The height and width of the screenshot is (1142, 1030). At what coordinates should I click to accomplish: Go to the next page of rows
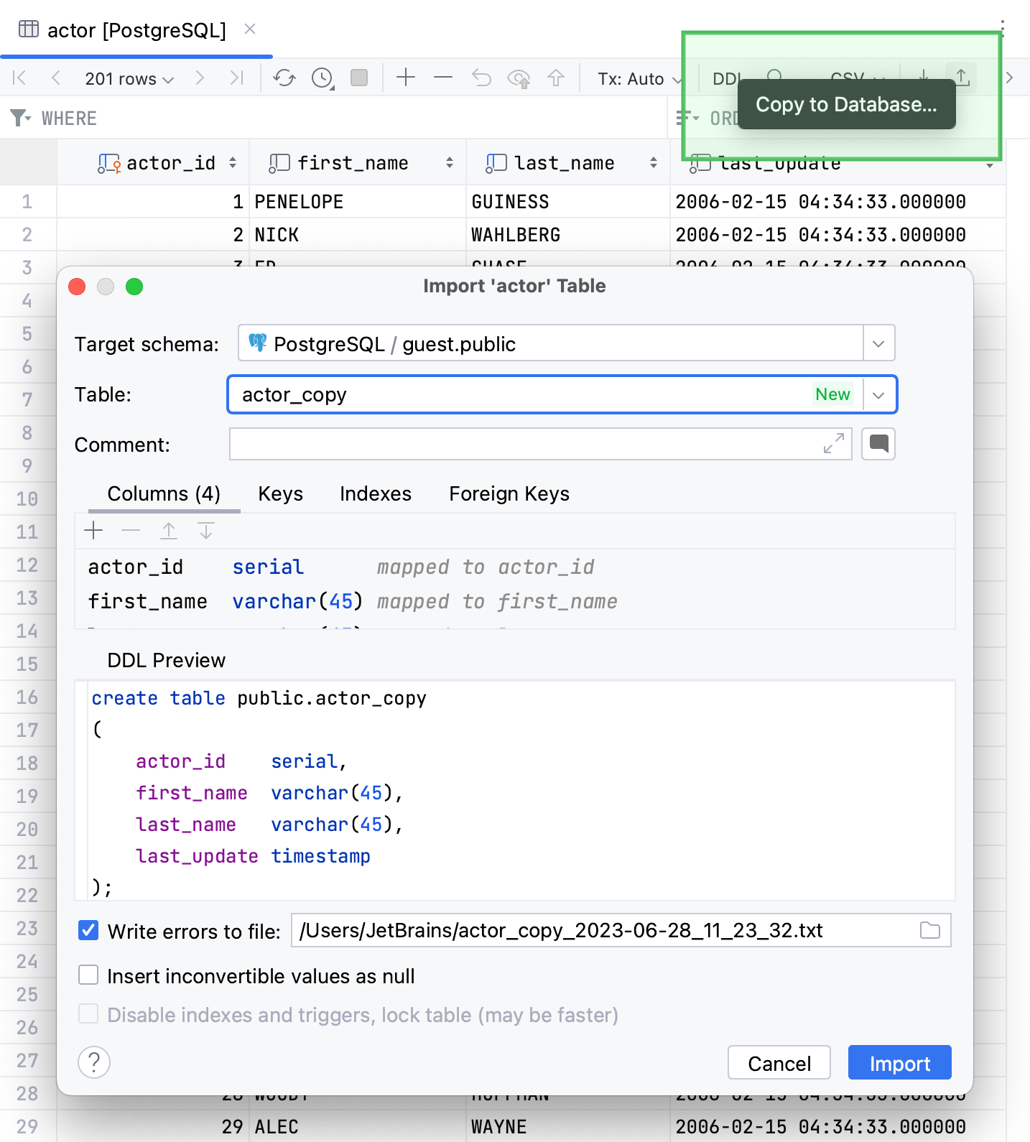200,78
